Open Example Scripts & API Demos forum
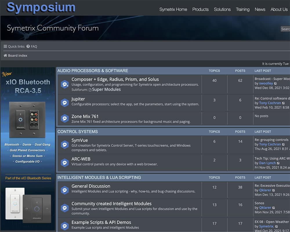Image resolution: width=290 pixels, height=232 pixels. tap(101, 222)
